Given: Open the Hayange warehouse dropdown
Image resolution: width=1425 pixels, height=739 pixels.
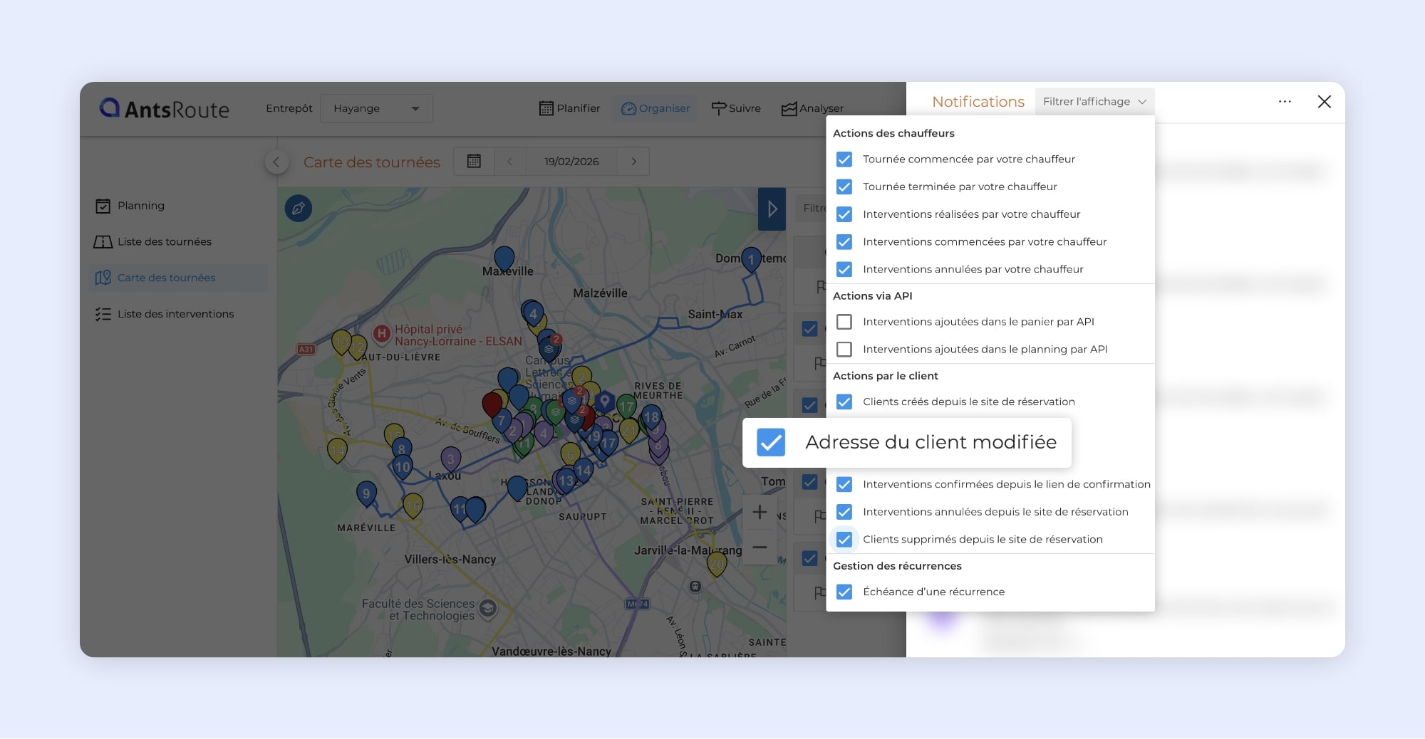Looking at the screenshot, I should tap(376, 109).
